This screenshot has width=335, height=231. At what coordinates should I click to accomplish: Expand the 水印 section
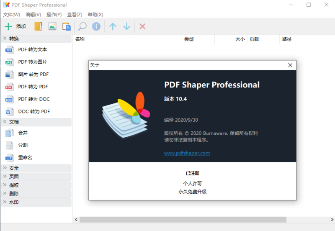tap(36, 203)
